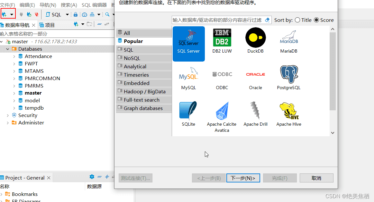Click the main toolbar new connection plug icon
Viewport: 374px width, 202px height.
tap(4, 14)
